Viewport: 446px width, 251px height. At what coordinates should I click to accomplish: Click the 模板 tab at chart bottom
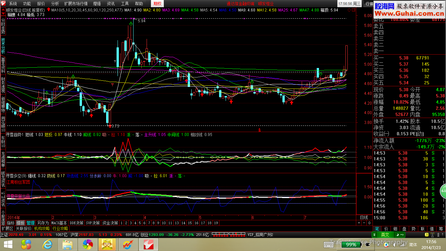[x=21, y=223]
